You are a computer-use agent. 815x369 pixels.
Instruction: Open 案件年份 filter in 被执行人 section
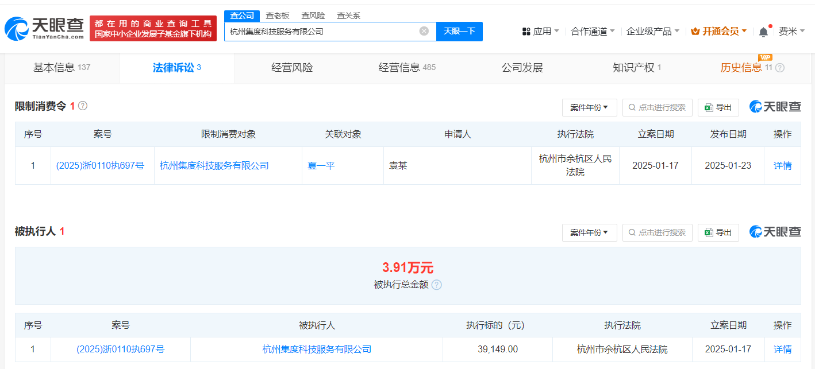pos(589,232)
